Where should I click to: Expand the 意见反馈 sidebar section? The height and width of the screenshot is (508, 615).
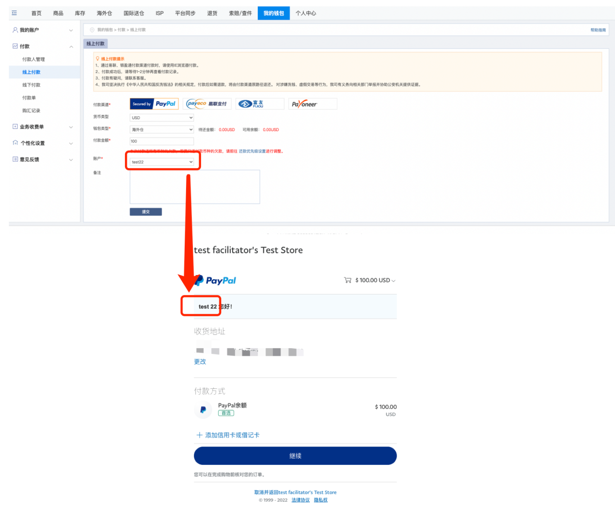pos(71,160)
